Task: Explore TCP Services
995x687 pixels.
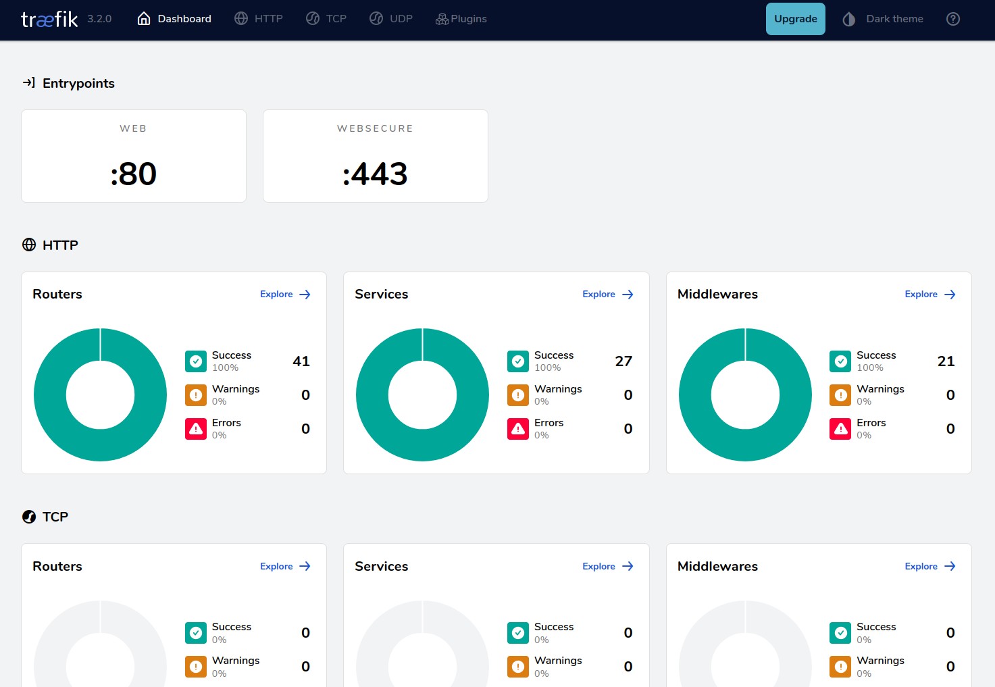Action: pos(608,566)
